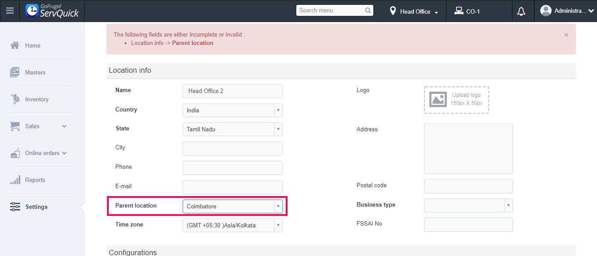Open the State dropdown

coord(278,129)
